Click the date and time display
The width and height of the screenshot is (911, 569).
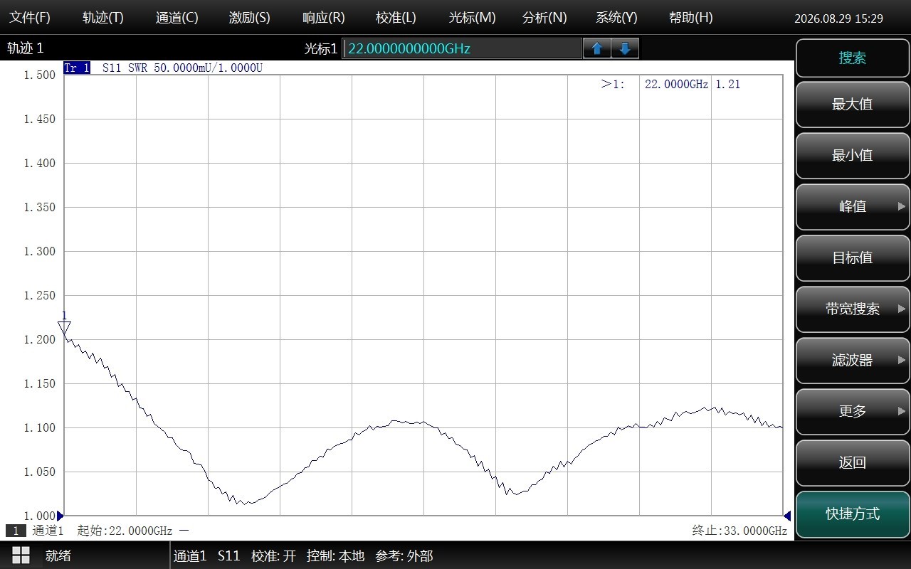coord(839,18)
